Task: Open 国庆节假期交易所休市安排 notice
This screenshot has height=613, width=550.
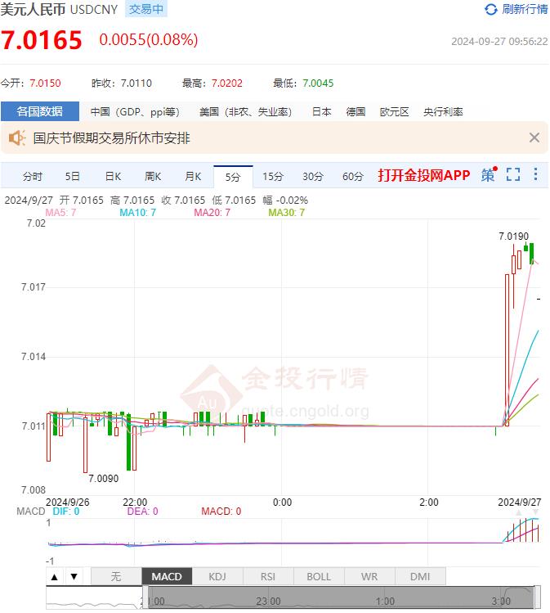Action: pos(111,138)
